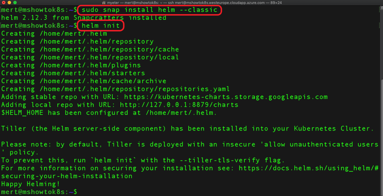Click the line ending in '/home/mert/.helm'
Viewport: 383px width, 196px height.
[x=54, y=34]
